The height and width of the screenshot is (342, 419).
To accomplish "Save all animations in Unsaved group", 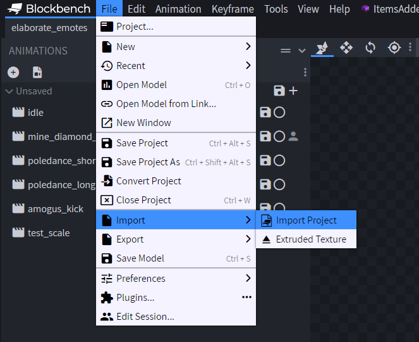I will 279,91.
